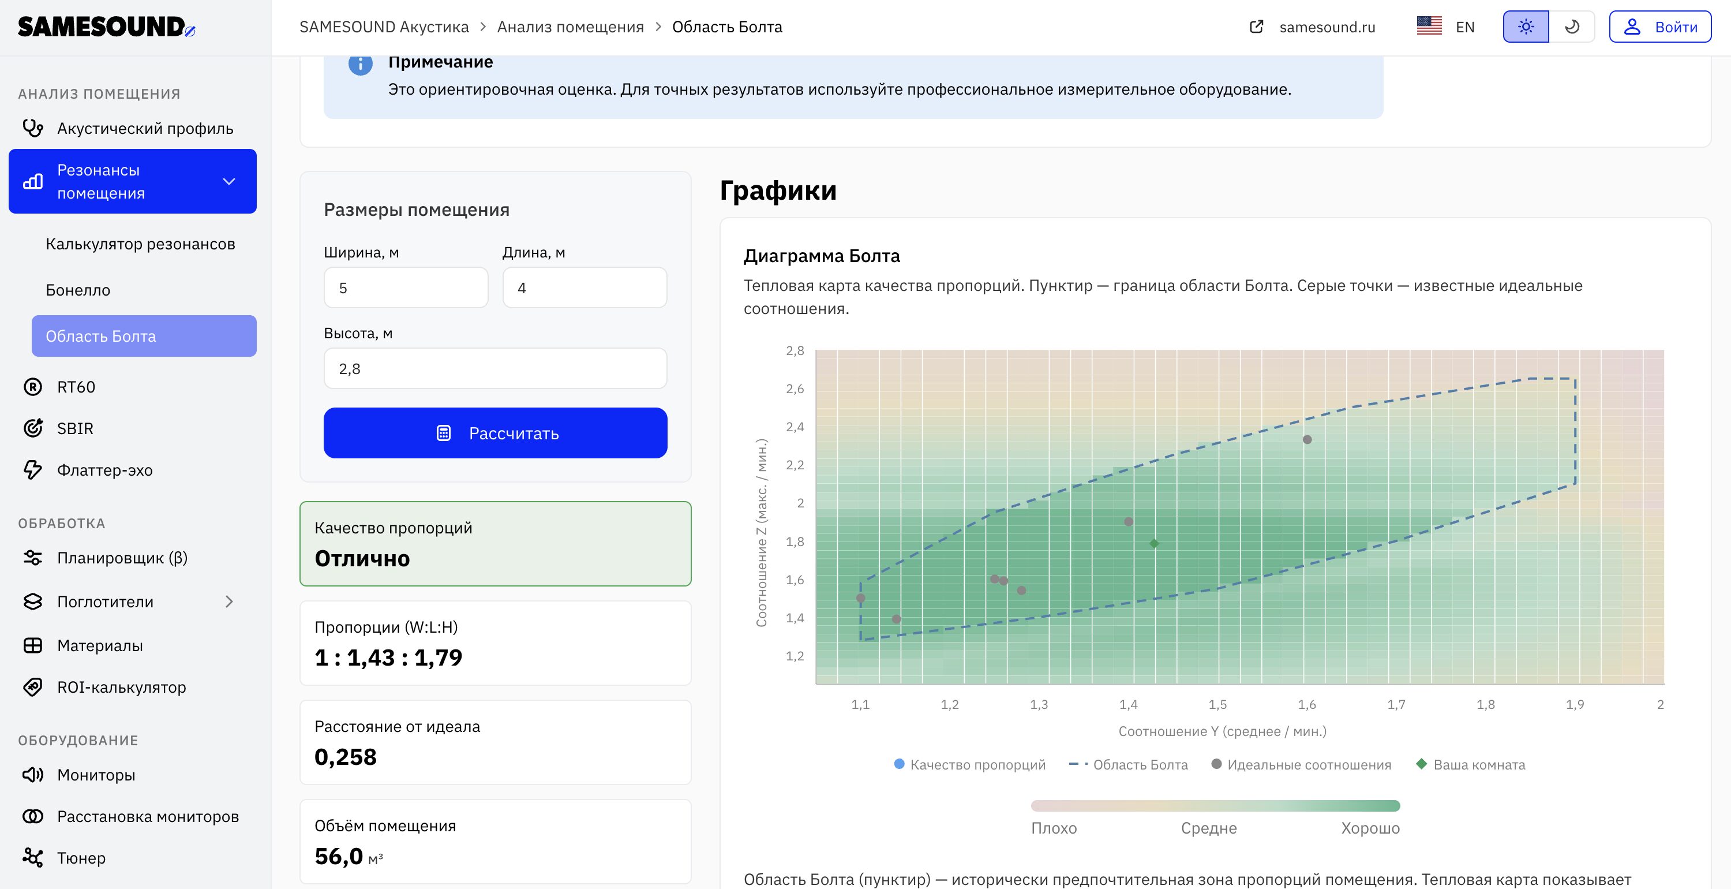Open Калькулятор резонансов submenu item
Screen dimensions: 1731x889
[140, 244]
